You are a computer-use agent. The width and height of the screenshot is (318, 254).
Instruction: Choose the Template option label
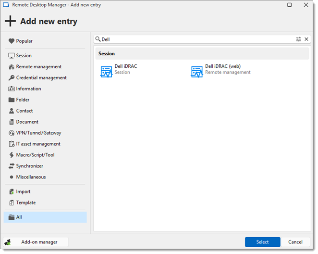click(x=26, y=203)
